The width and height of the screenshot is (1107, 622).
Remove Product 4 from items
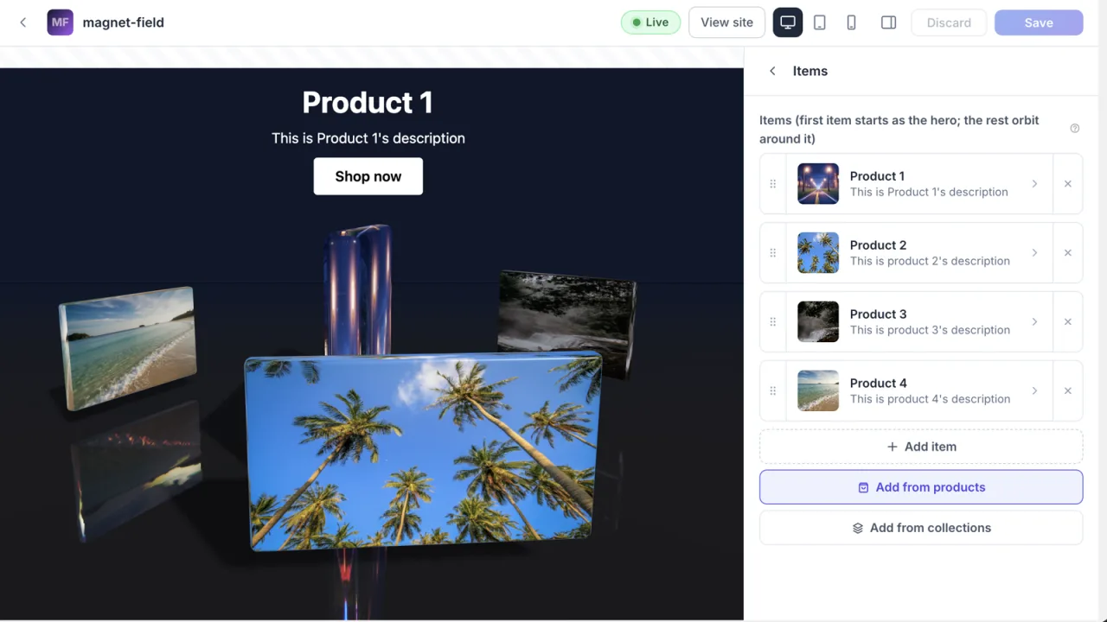1068,391
